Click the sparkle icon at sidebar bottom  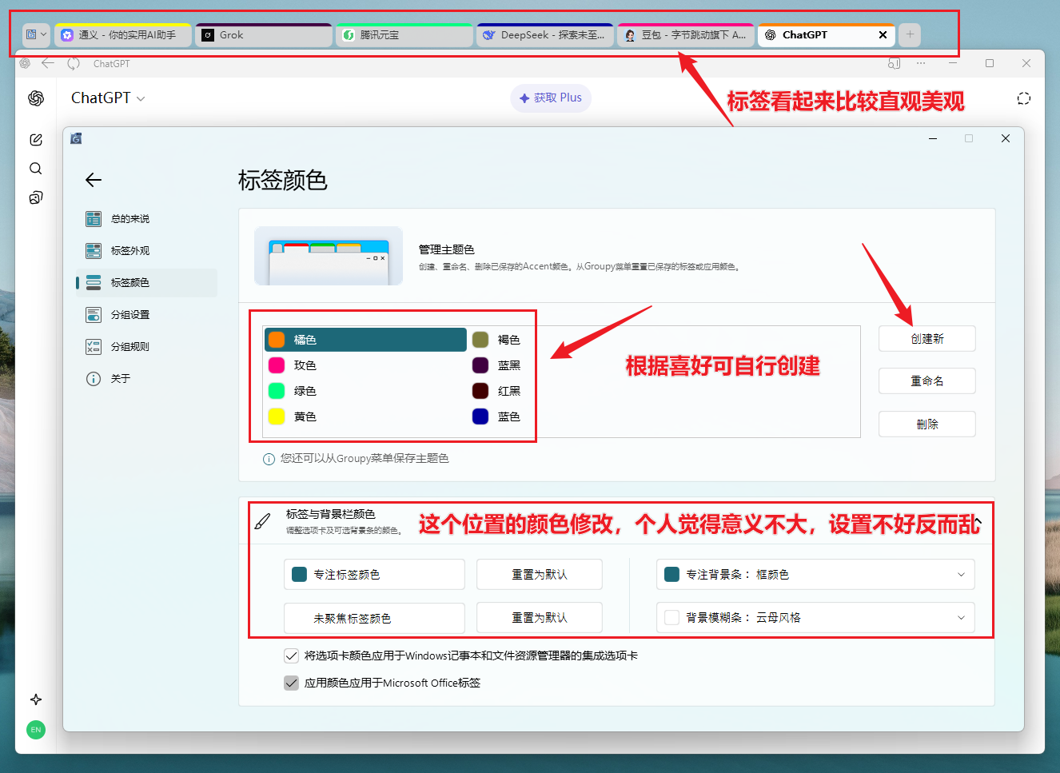[36, 699]
